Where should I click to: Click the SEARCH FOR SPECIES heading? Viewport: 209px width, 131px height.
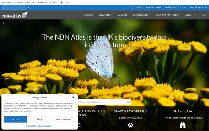[130, 111]
